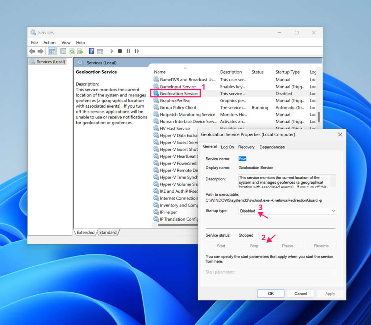Sort services by the Name column header
Screen dimensions: 371x325
coord(185,72)
